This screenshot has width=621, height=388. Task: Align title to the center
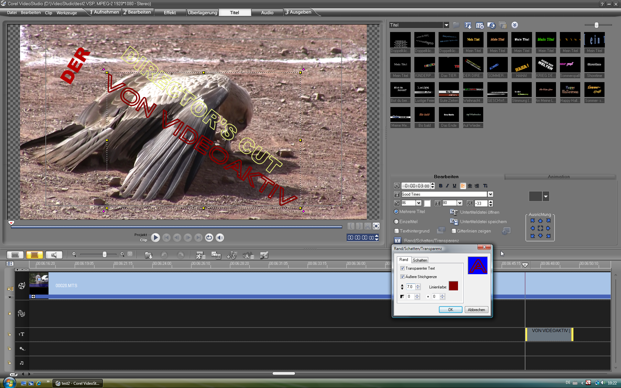pyautogui.click(x=540, y=228)
